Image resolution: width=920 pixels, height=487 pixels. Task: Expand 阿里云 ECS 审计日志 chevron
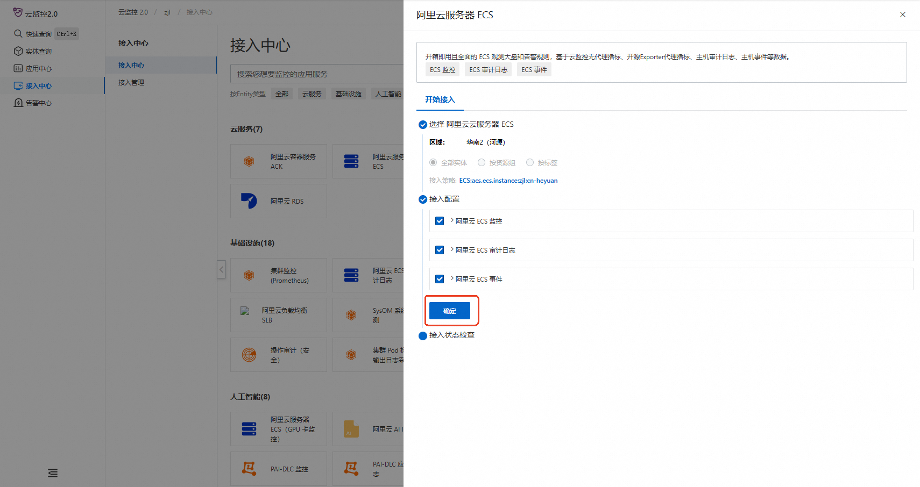[452, 249]
